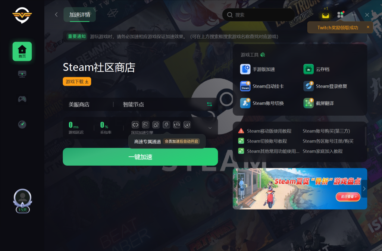The image size is (382, 251).
Task: Toggle the download arrow acceleration icon
Action: [x=187, y=125]
